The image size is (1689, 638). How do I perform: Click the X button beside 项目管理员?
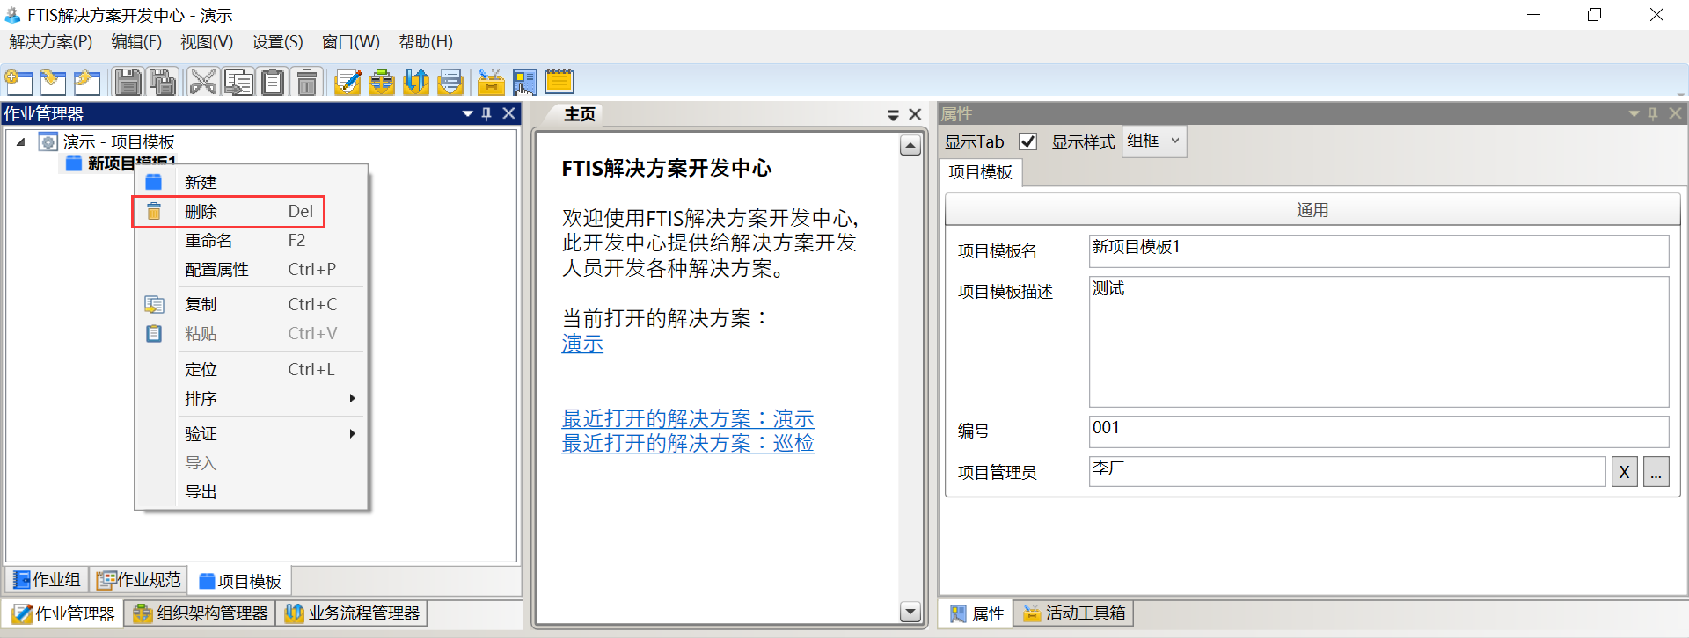pos(1624,473)
